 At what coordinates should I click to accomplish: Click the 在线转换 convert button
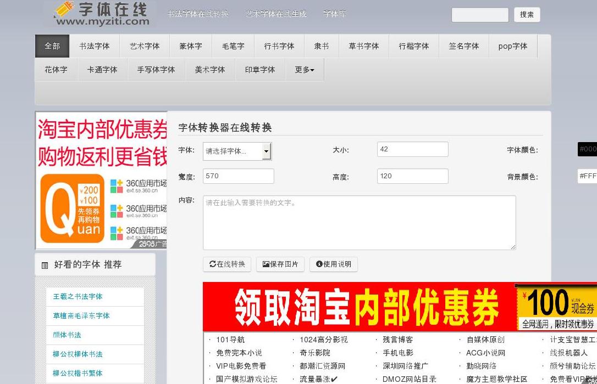(227, 264)
